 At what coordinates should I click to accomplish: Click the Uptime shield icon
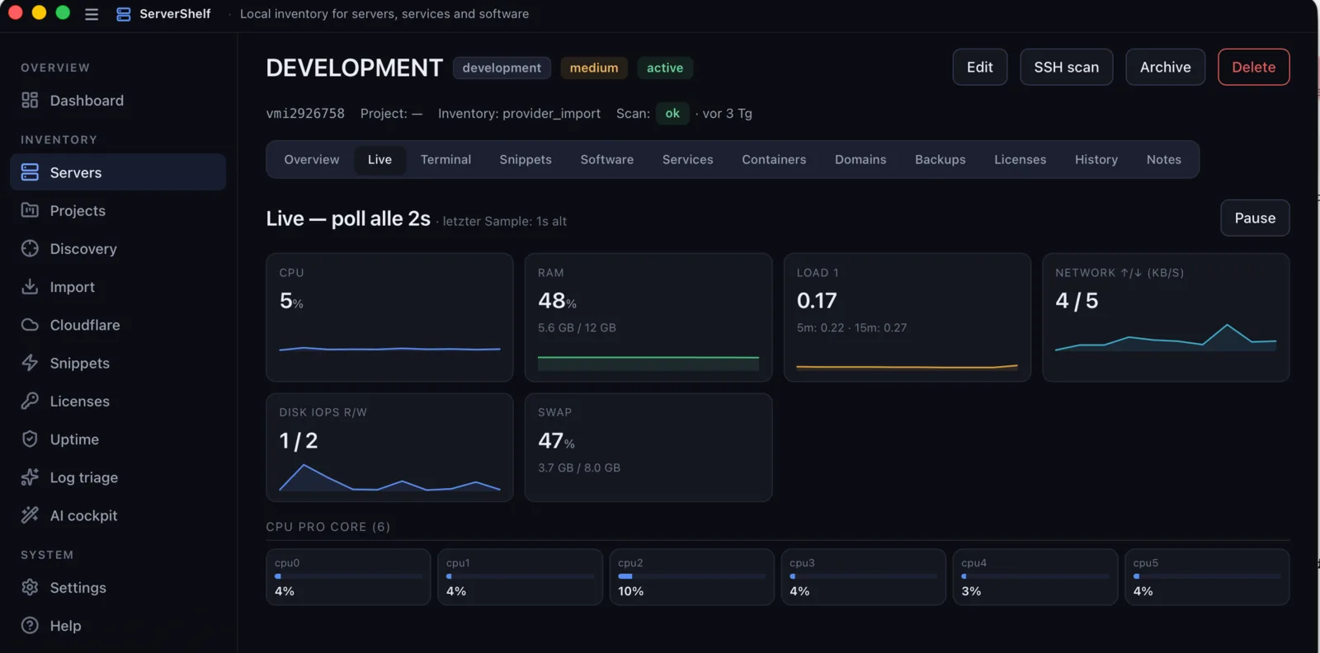30,439
